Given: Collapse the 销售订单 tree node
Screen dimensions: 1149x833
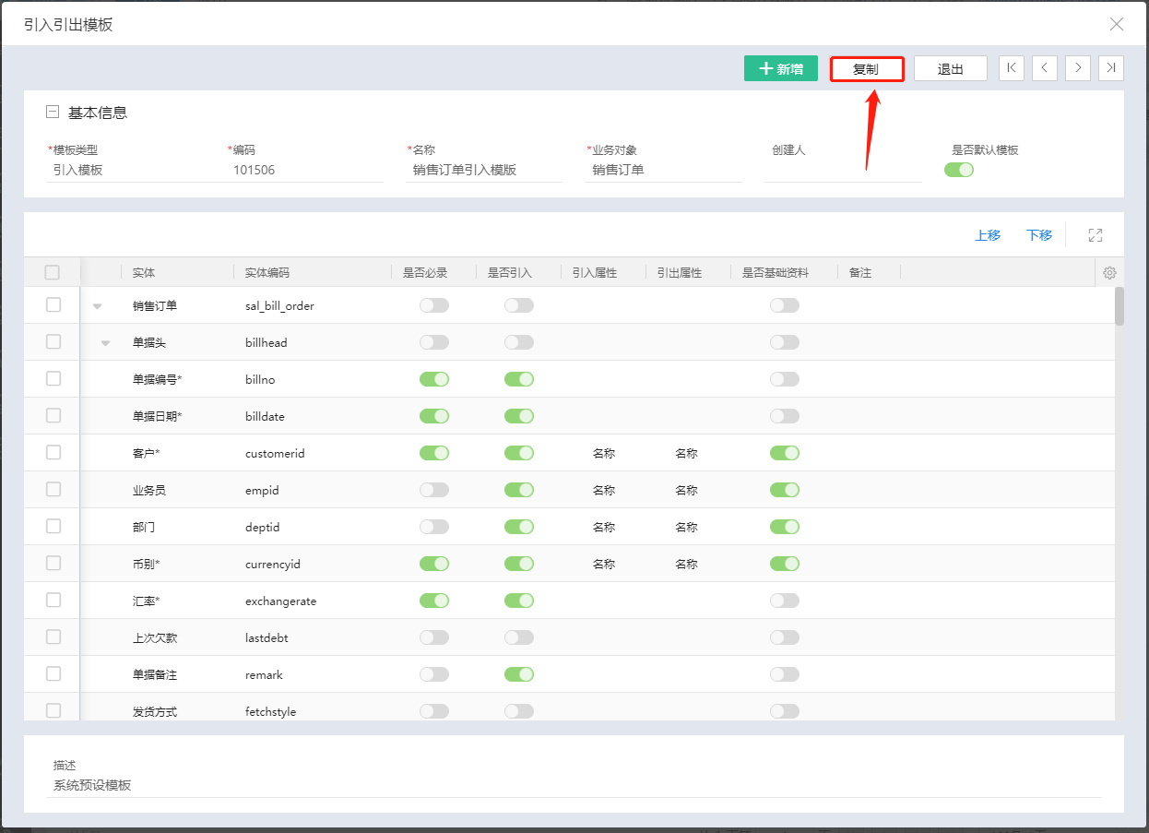Looking at the screenshot, I should tap(97, 306).
